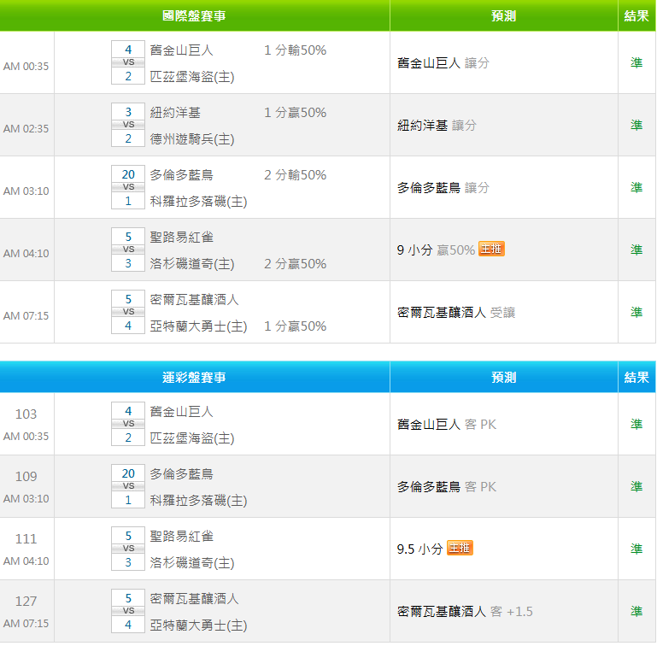Click the 國際盤賽事 header
The width and height of the screenshot is (657, 646).
point(194,16)
